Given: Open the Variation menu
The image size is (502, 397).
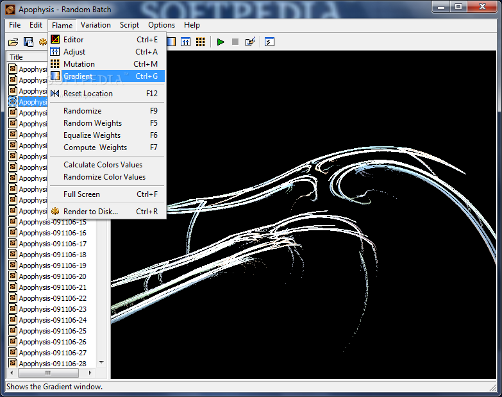Looking at the screenshot, I should [x=96, y=25].
